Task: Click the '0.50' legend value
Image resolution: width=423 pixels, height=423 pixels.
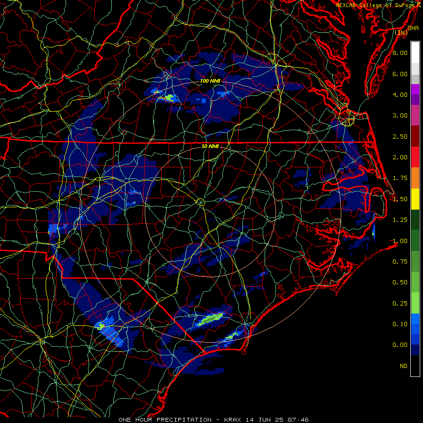Action: pyautogui.click(x=400, y=282)
